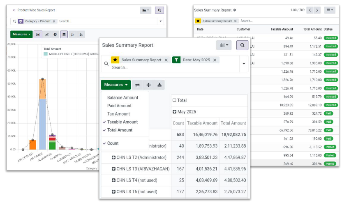The image size is (342, 203).
Task: Download pivot as spreadsheet
Action: [x=159, y=85]
